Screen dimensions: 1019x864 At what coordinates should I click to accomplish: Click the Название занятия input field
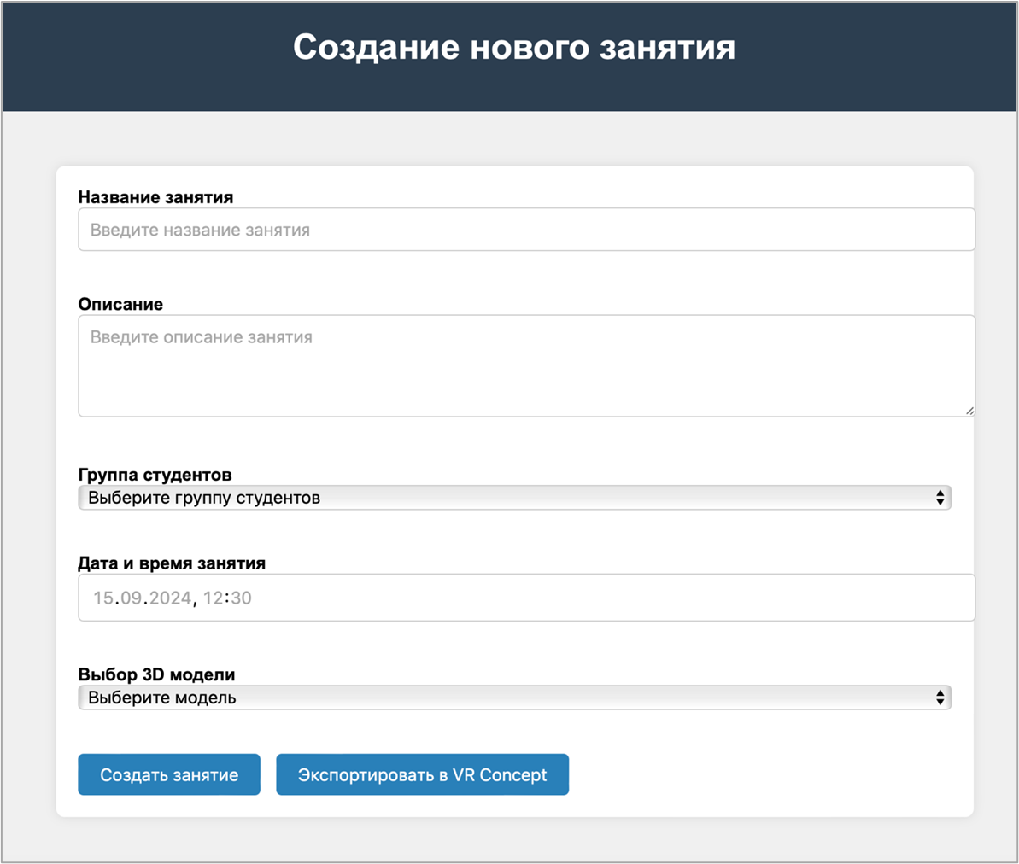(525, 229)
